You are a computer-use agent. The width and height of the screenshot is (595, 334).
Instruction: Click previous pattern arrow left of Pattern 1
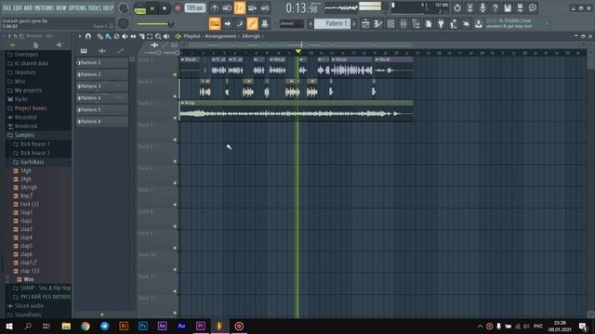311,23
